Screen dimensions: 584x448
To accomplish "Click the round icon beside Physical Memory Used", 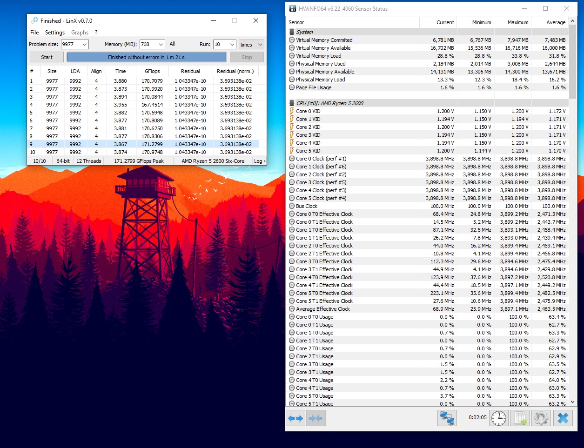I will click(292, 64).
